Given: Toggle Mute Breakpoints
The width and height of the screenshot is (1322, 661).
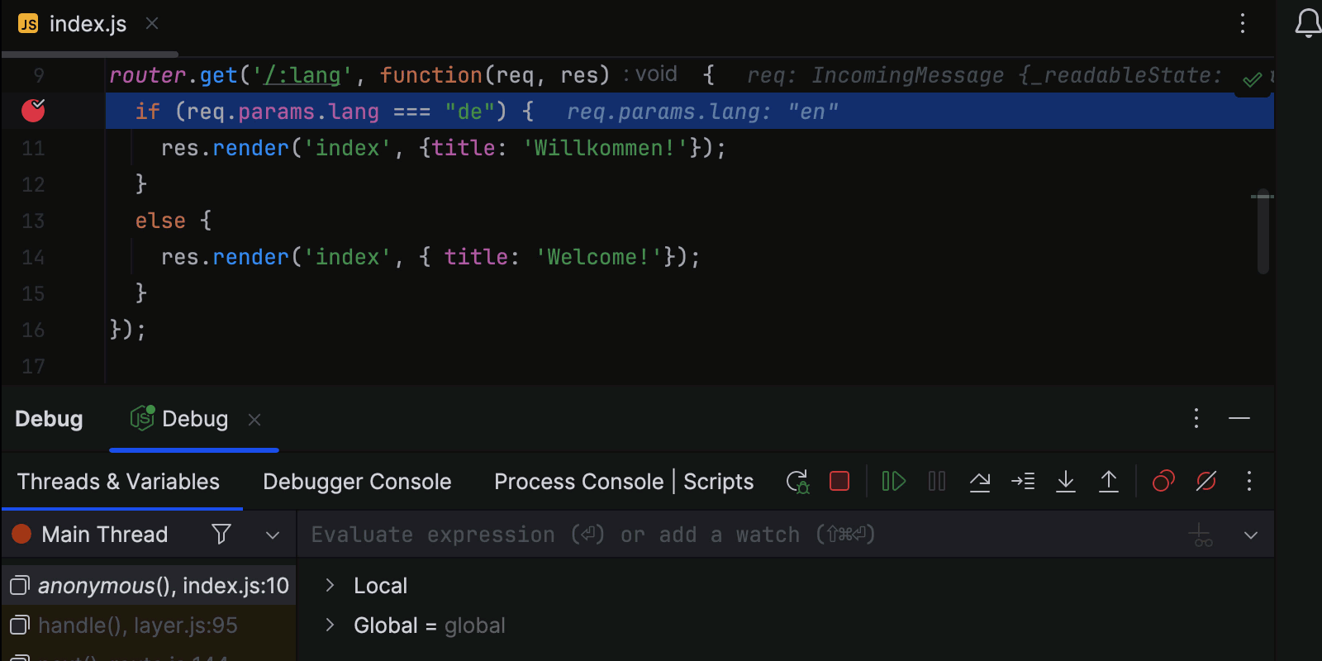Looking at the screenshot, I should (1206, 481).
